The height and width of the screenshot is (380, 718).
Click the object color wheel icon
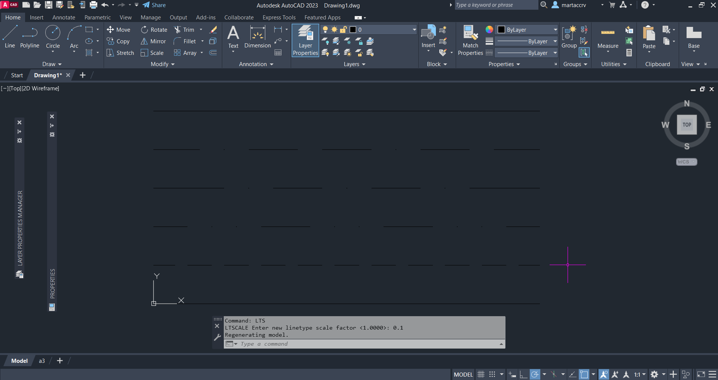(489, 29)
